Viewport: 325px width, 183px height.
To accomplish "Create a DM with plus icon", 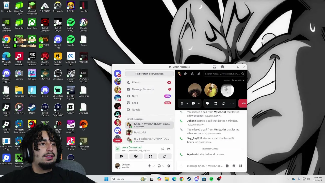I will [171, 119].
